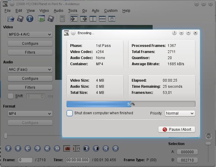Select separate window preview icon
216x167 pixels.
[112, 19]
